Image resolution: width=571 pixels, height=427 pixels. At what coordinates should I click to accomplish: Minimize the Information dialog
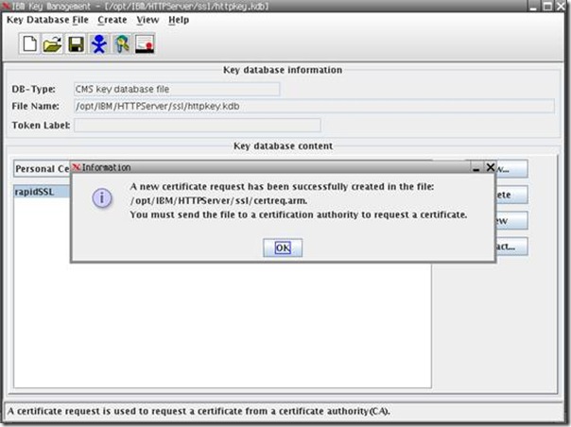point(476,167)
